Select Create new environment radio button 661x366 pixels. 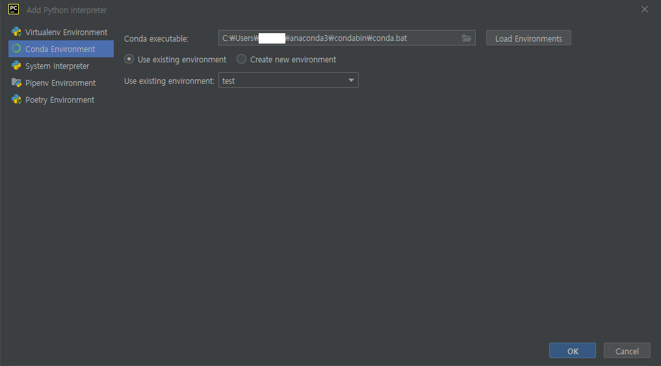pos(241,59)
